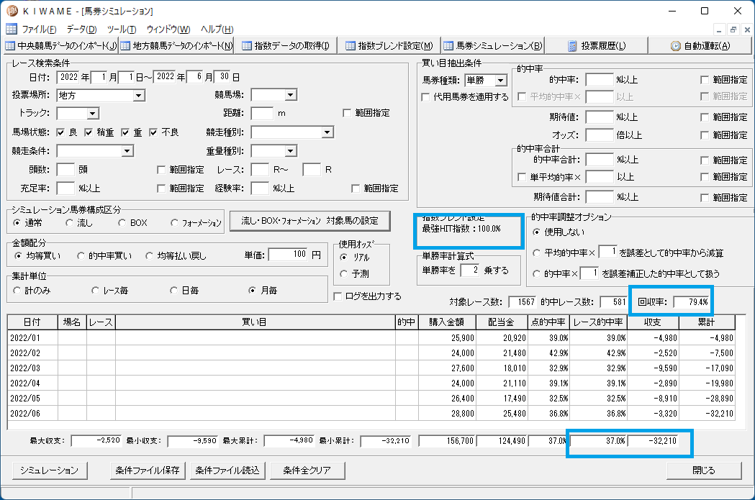755x500 pixels.
Task: Enable the 単平均的率× checkbox
Action: click(x=522, y=177)
